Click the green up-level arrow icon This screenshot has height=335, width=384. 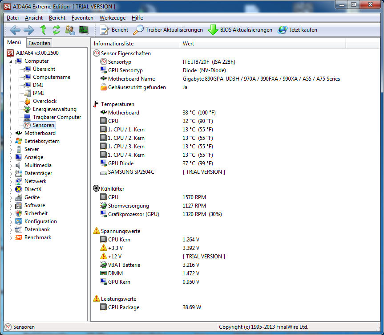[x=43, y=30]
